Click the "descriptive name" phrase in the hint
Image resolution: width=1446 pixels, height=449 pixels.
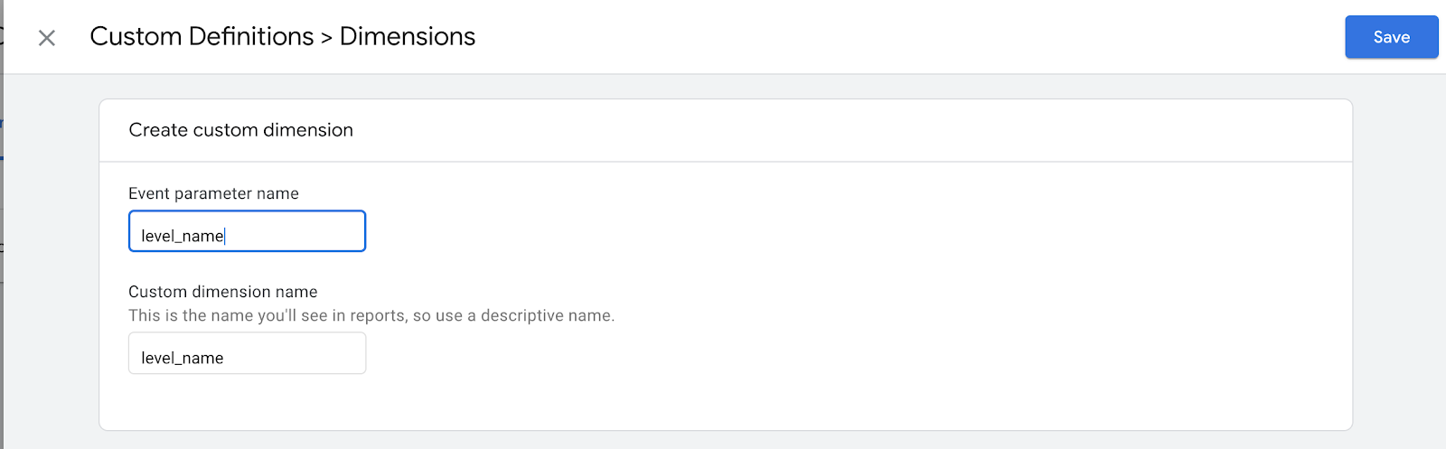click(546, 315)
